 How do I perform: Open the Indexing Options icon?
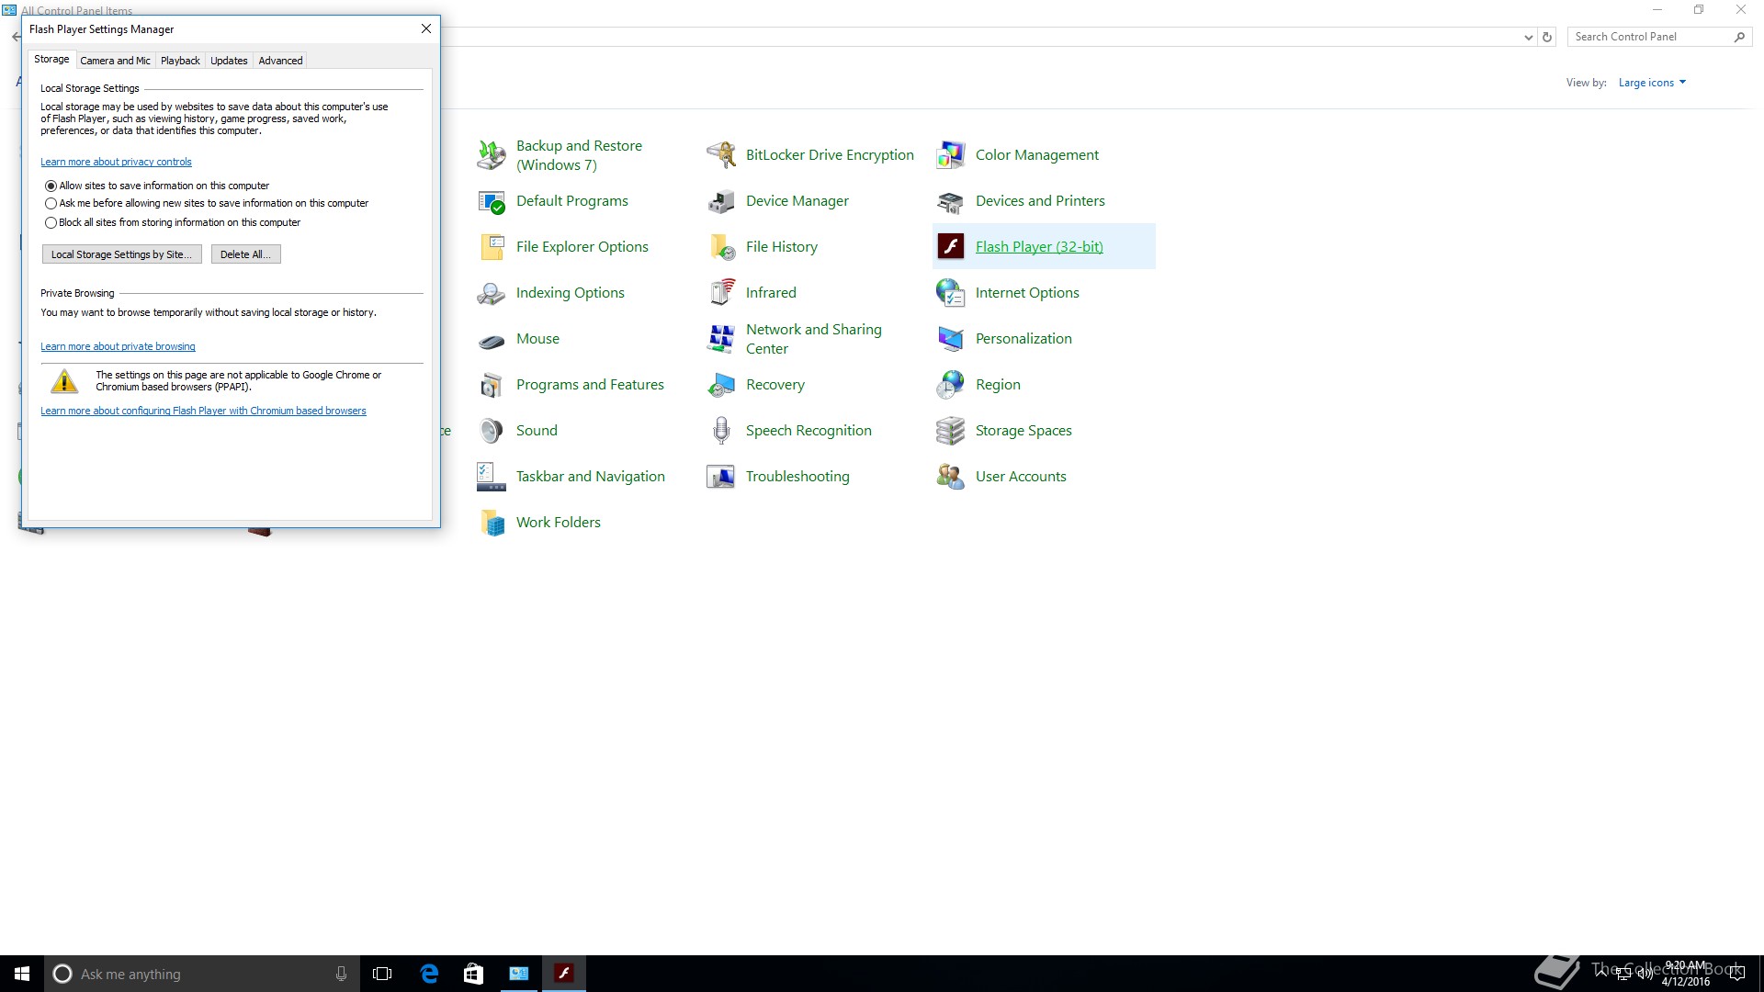tap(492, 293)
